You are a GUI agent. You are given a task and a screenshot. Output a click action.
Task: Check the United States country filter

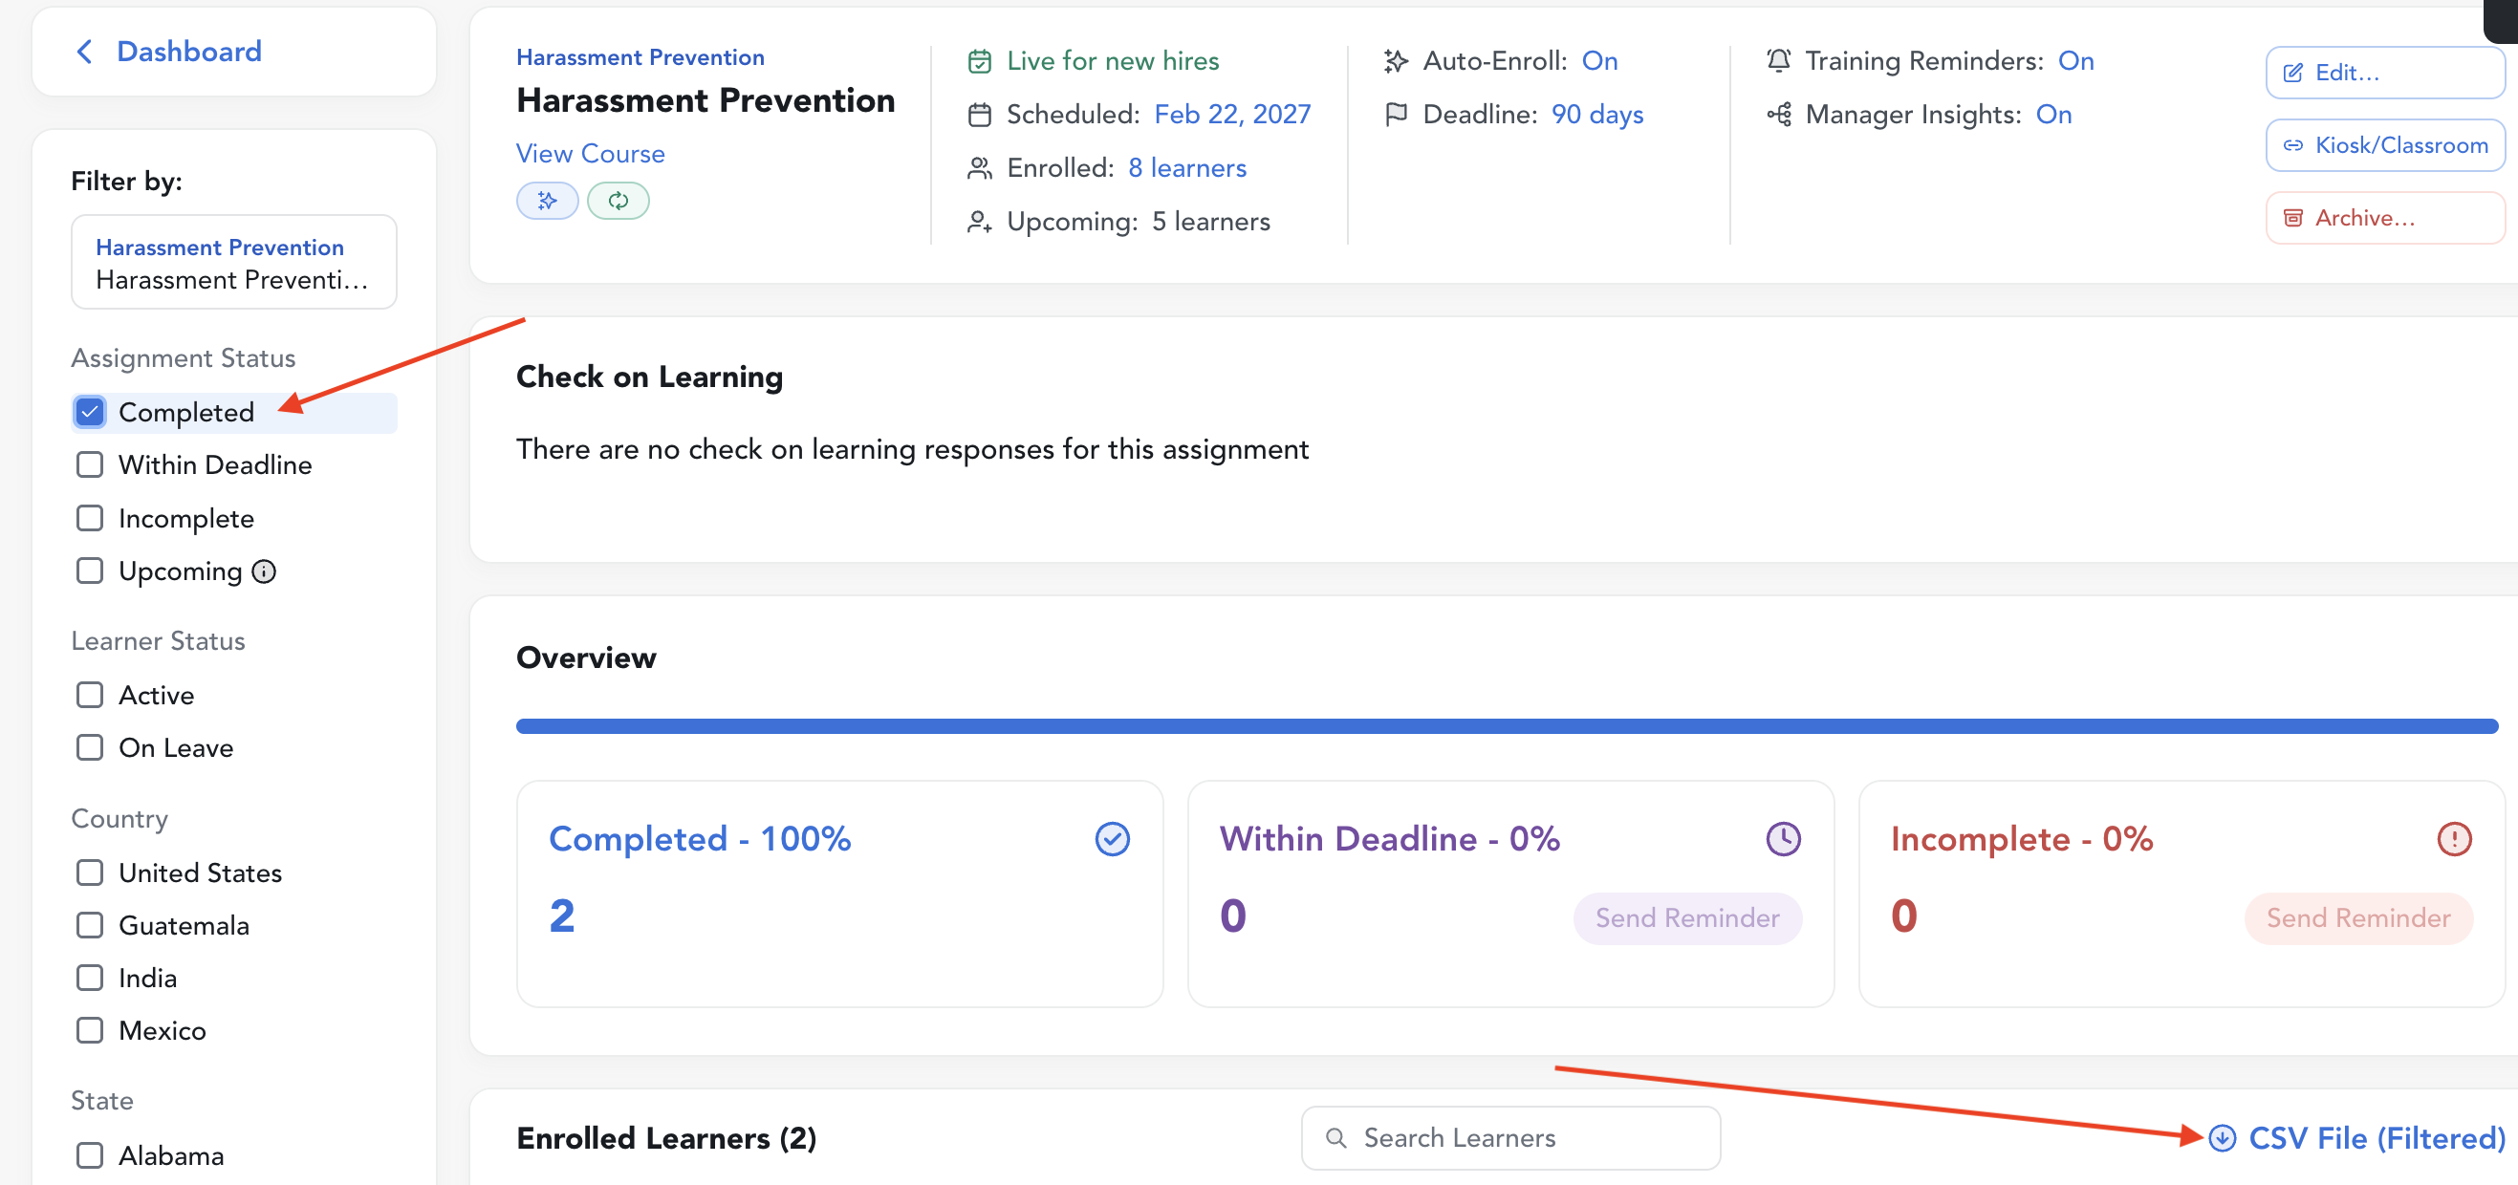(90, 873)
